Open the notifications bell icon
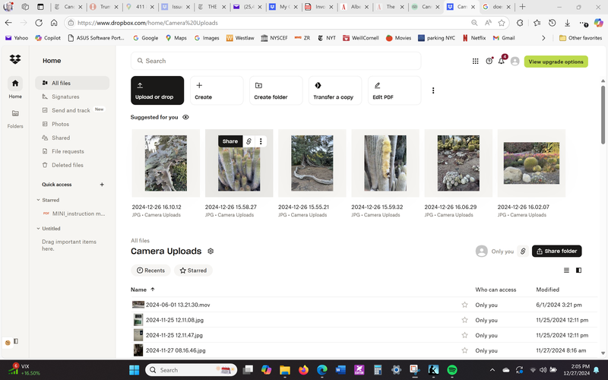The width and height of the screenshot is (608, 380). click(502, 62)
